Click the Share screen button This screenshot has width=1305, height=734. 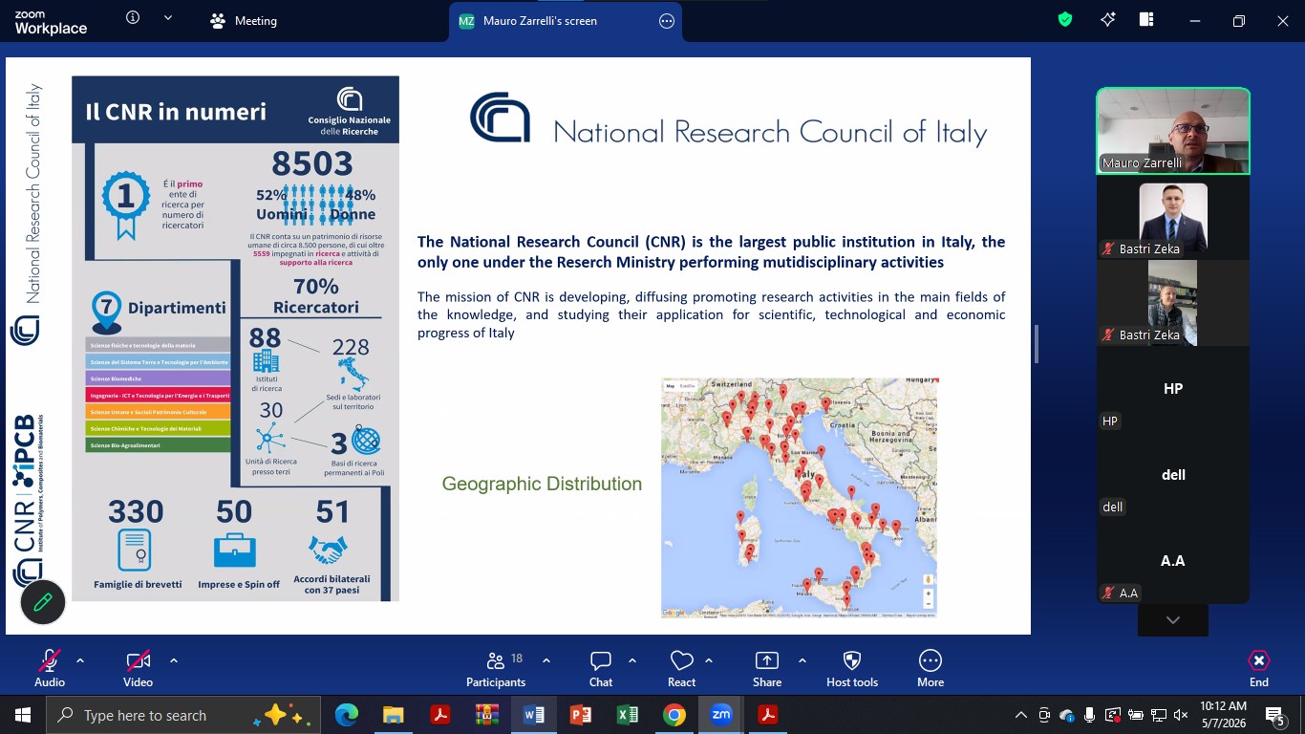pos(767,668)
